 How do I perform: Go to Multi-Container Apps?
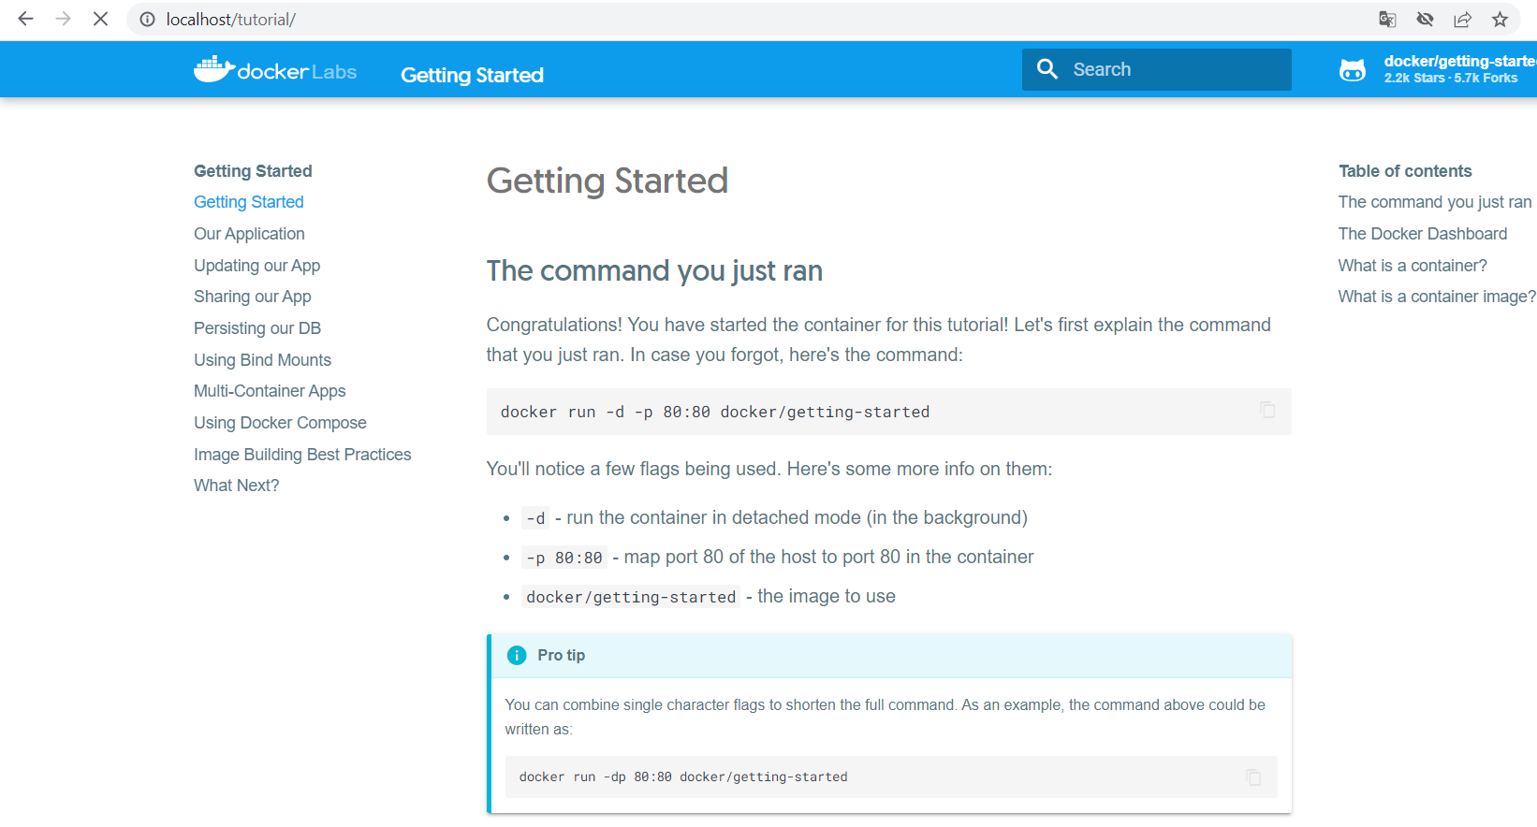tap(270, 391)
